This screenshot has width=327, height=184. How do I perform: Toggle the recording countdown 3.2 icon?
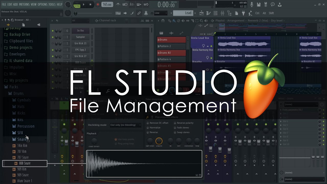(x=132, y=4)
